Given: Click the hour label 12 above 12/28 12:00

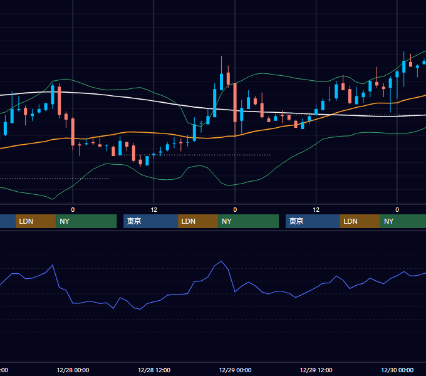Looking at the screenshot, I should pos(154,210).
